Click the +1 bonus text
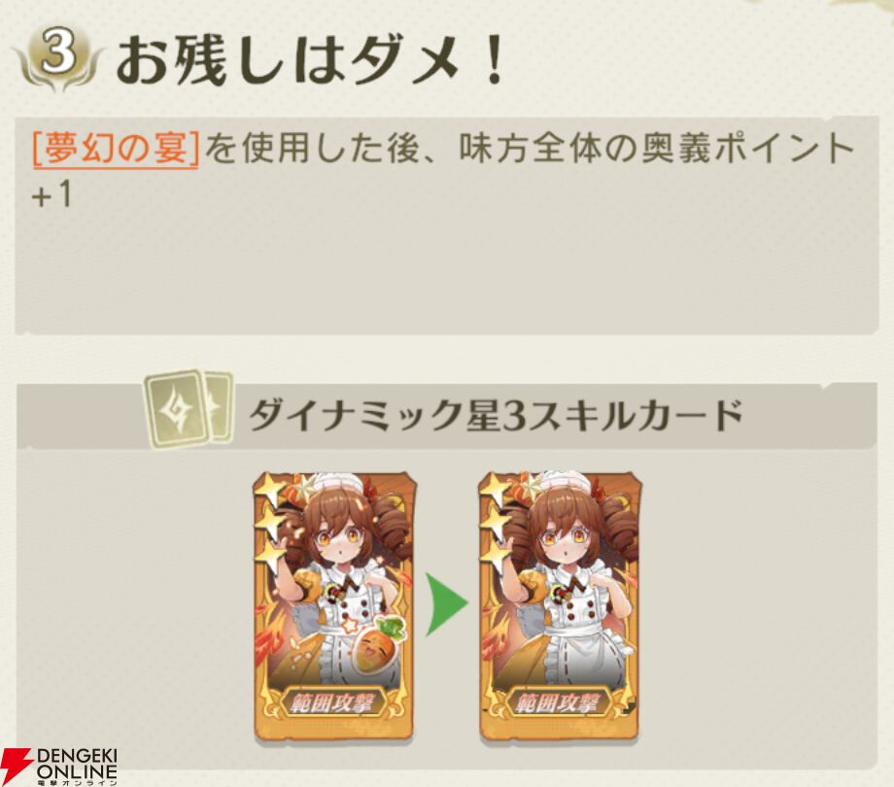This screenshot has width=894, height=787. pyautogui.click(x=52, y=195)
